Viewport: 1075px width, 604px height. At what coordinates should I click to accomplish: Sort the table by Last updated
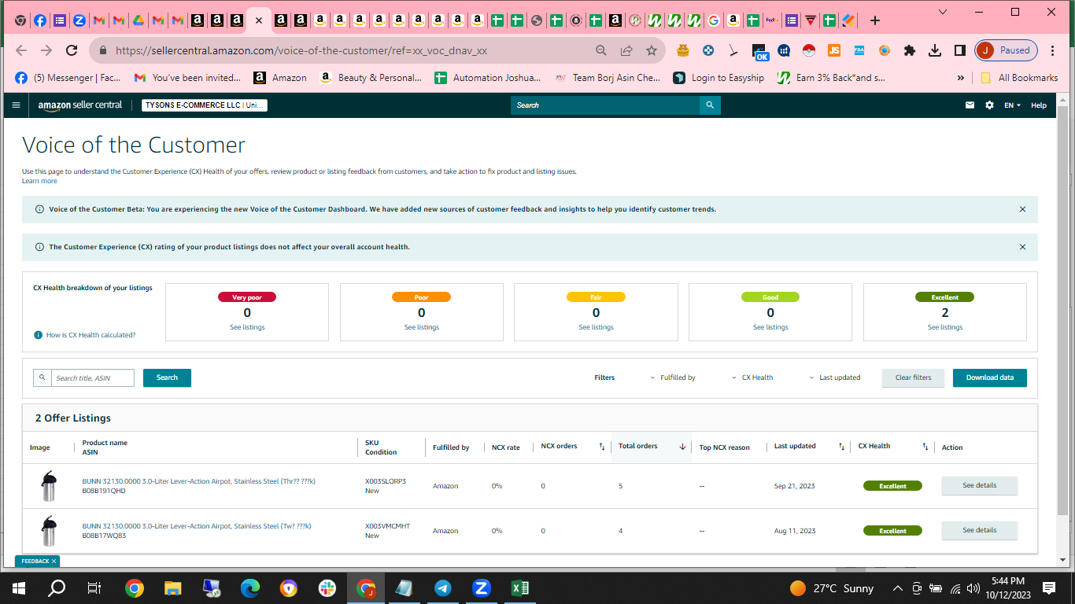coord(841,447)
